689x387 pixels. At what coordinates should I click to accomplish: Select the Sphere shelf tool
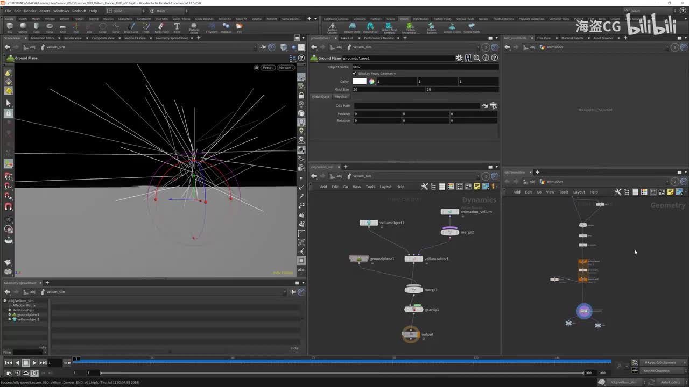pos(23,27)
